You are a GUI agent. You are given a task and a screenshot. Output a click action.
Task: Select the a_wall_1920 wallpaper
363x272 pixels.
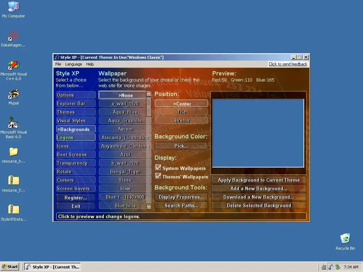coord(122,104)
